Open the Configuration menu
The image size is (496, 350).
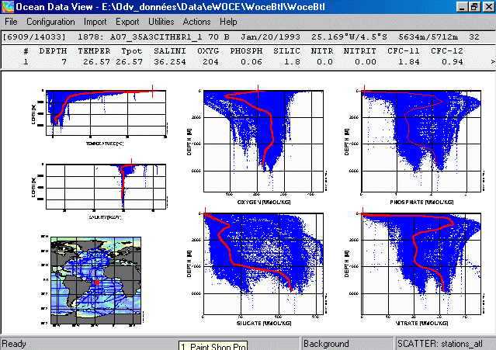point(50,22)
